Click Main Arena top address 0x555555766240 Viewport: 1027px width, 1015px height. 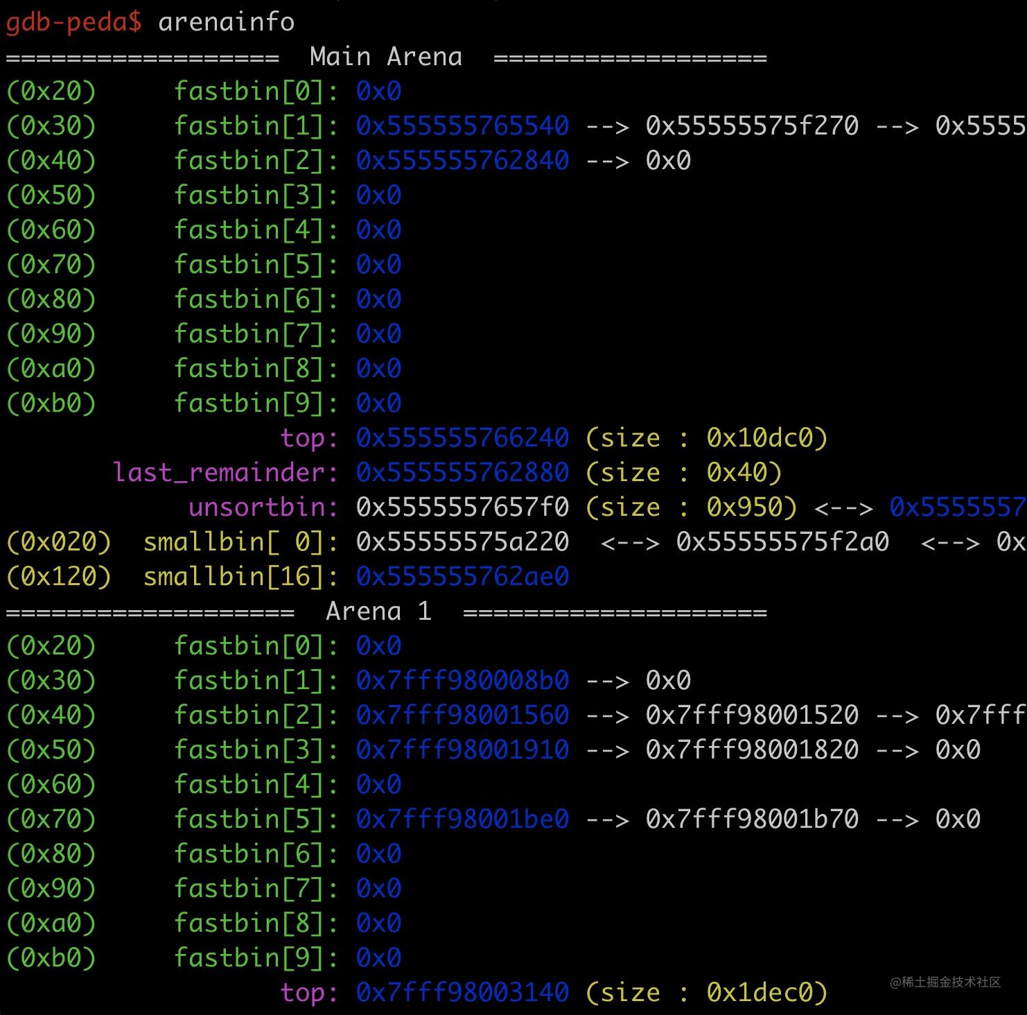[462, 438]
